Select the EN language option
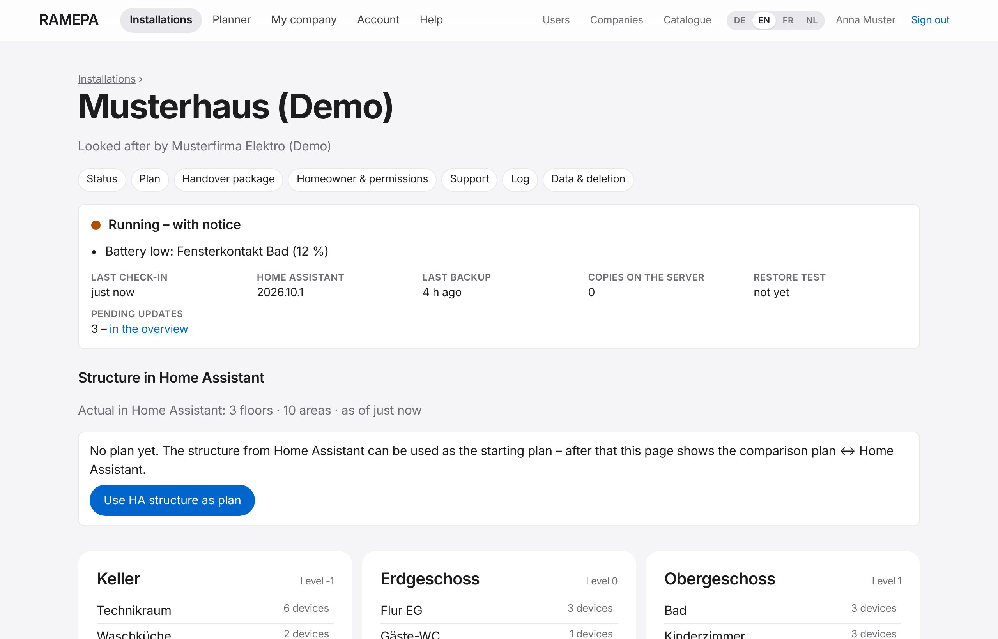The width and height of the screenshot is (998, 639). pyautogui.click(x=764, y=20)
